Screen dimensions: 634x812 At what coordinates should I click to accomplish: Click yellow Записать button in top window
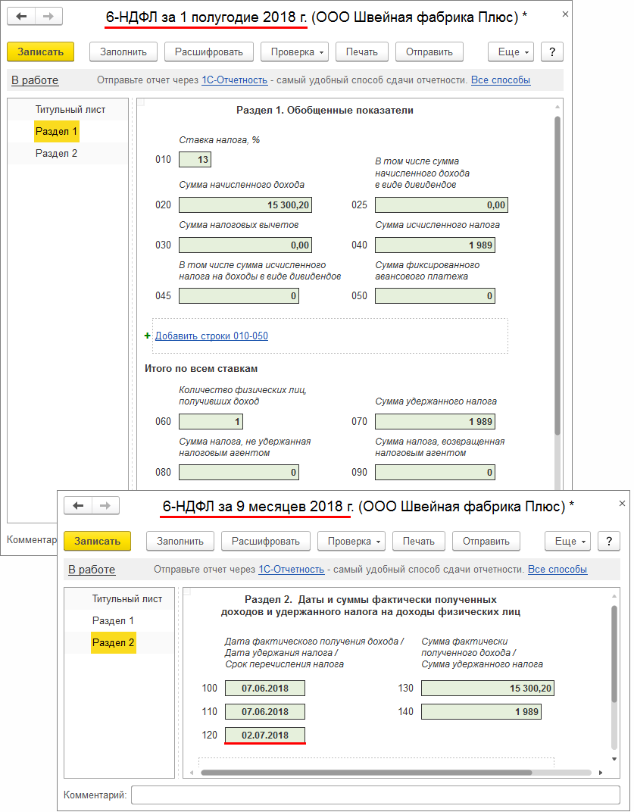pos(40,52)
